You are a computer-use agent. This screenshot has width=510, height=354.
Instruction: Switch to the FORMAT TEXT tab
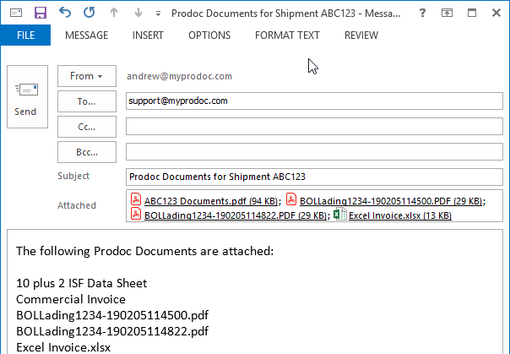pos(287,35)
